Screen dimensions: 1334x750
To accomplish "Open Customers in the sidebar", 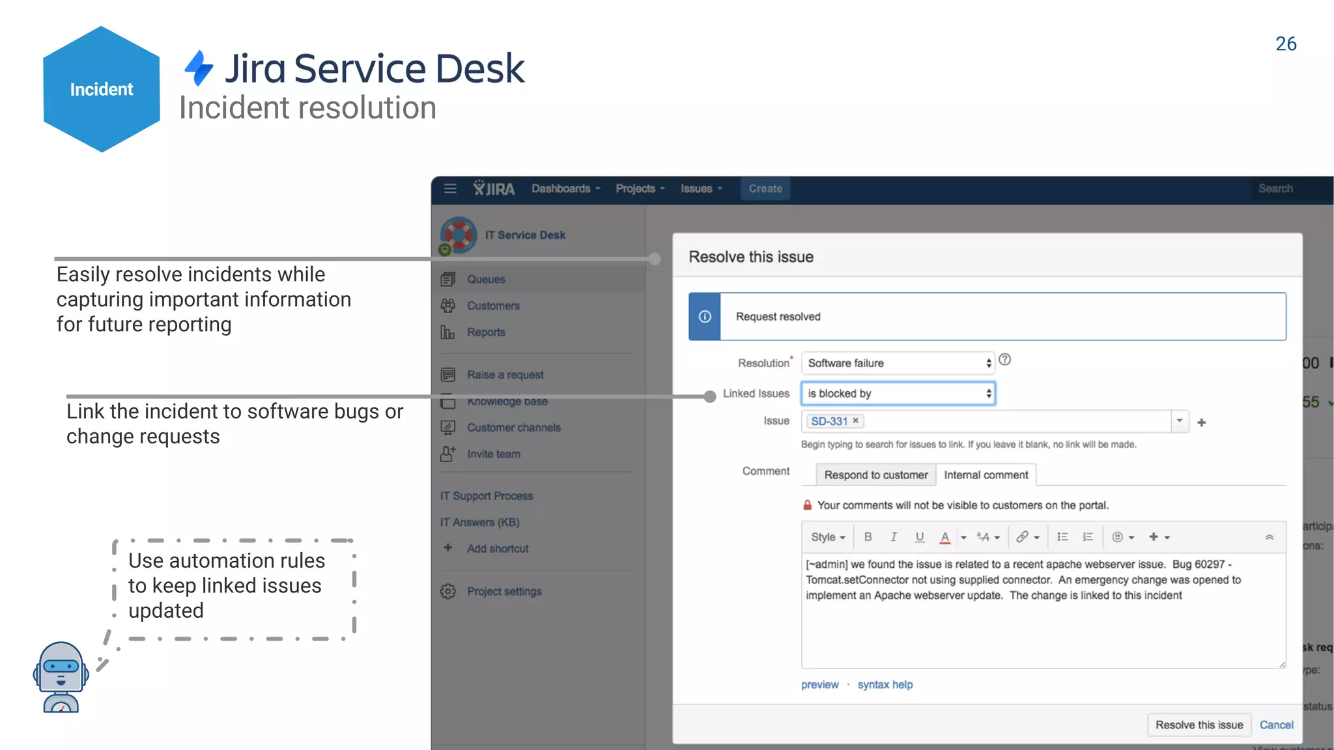I will click(493, 306).
